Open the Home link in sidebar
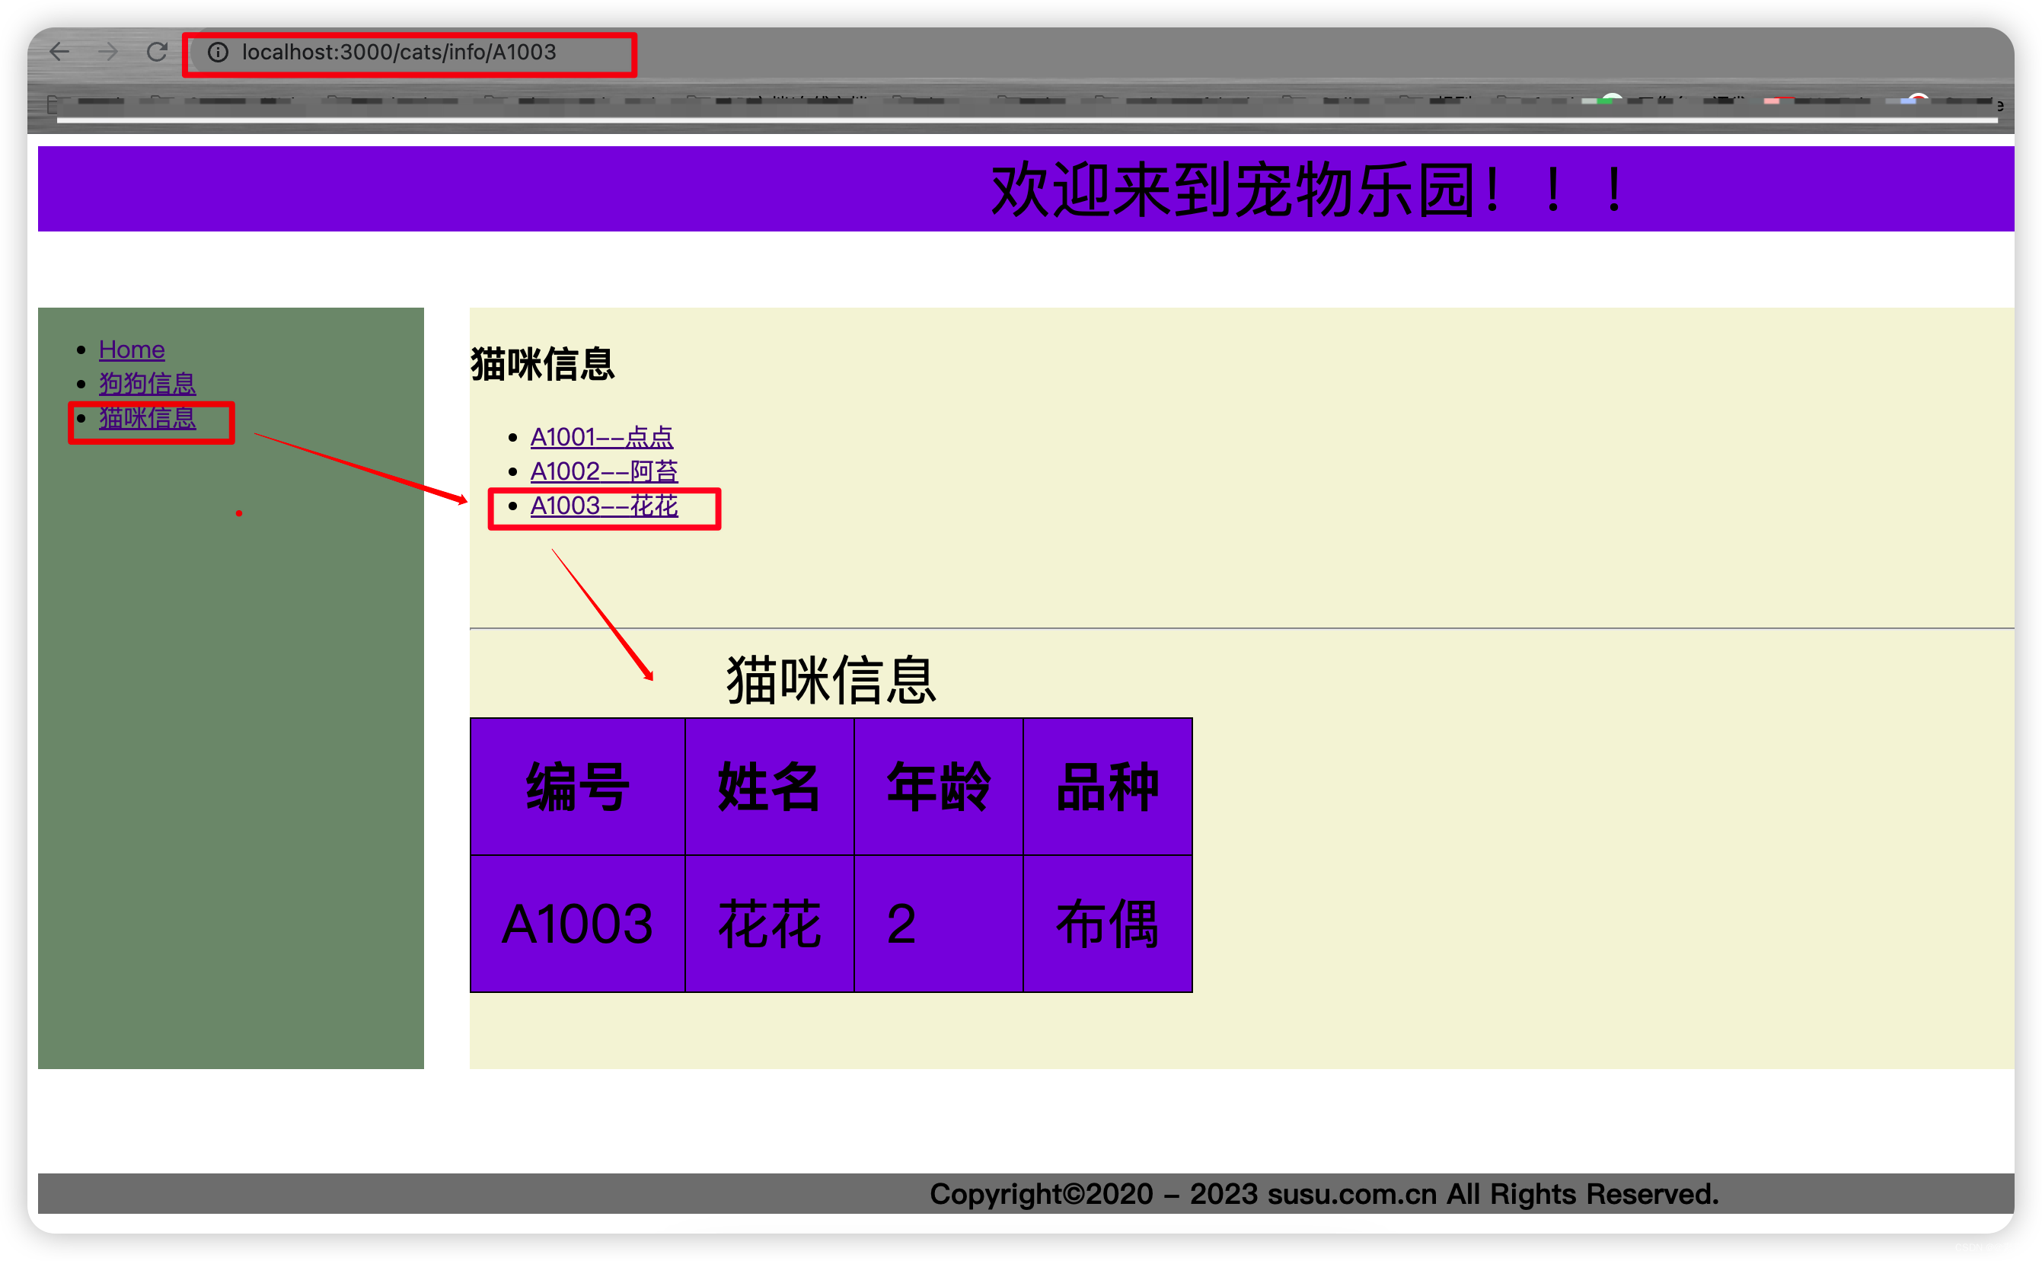The height and width of the screenshot is (1261, 2042). (132, 349)
